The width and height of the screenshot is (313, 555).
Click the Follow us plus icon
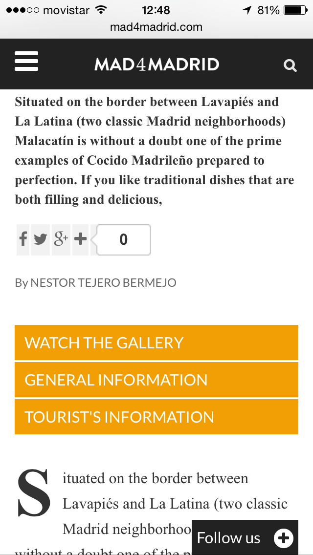284,538
